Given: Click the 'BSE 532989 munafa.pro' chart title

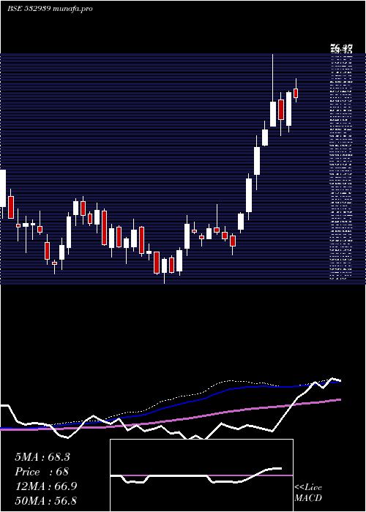Looking at the screenshot, I should [x=50, y=9].
